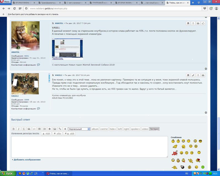Bookmark ANATOL's post
Image resolution: width=220 pixels, height=176 pixels.
[x=188, y=23]
